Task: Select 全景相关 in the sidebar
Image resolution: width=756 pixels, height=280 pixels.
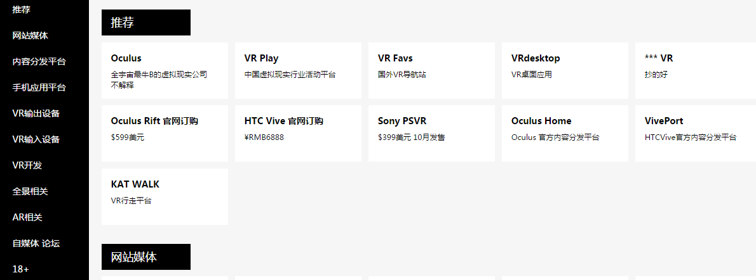Action: tap(30, 191)
